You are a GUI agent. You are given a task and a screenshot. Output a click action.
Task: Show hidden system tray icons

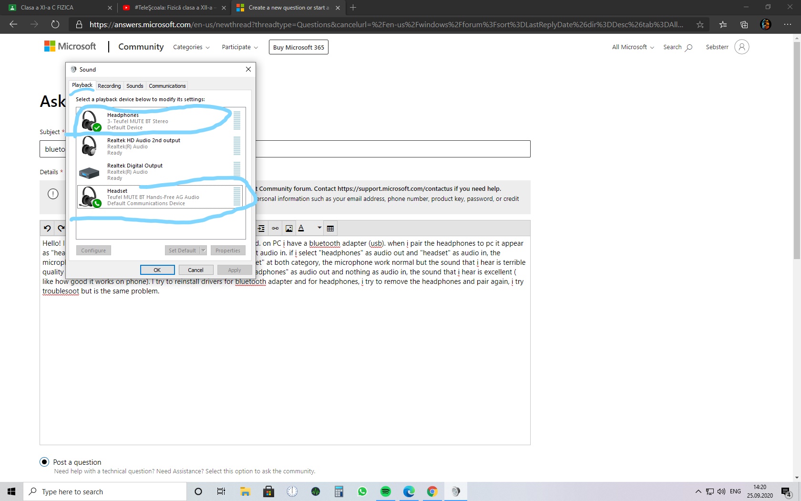pyautogui.click(x=698, y=491)
